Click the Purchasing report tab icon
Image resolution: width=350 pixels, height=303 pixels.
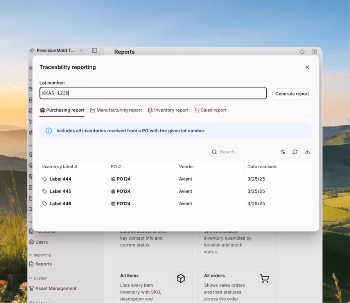coord(42,110)
